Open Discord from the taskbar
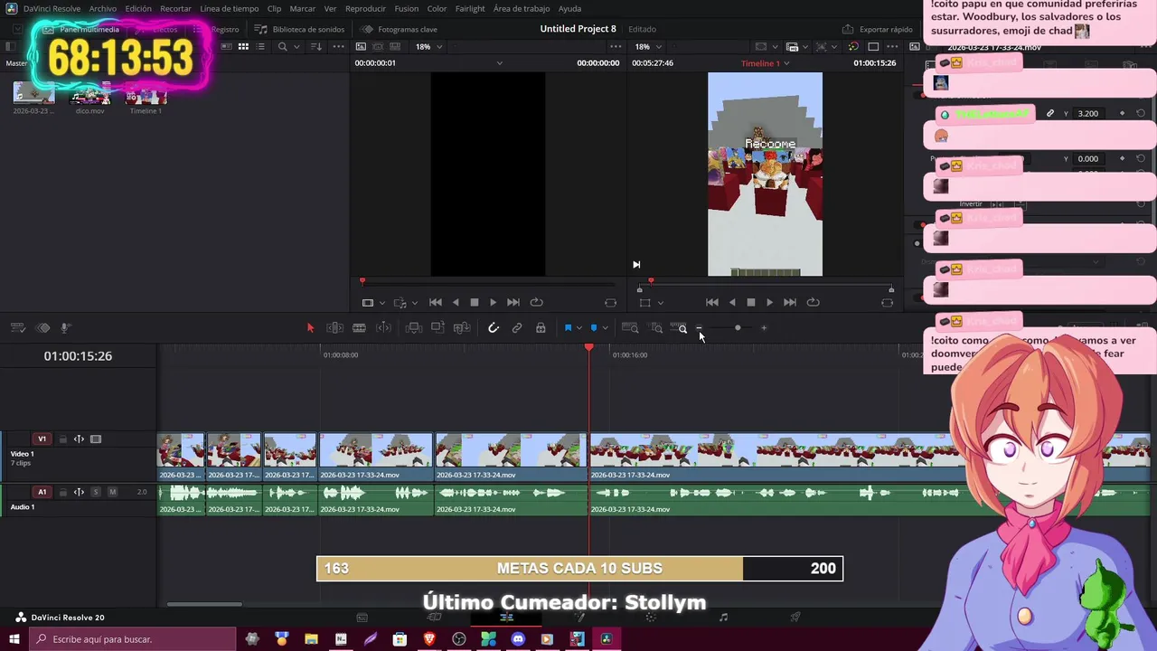This screenshot has width=1157, height=651. pyautogui.click(x=518, y=639)
